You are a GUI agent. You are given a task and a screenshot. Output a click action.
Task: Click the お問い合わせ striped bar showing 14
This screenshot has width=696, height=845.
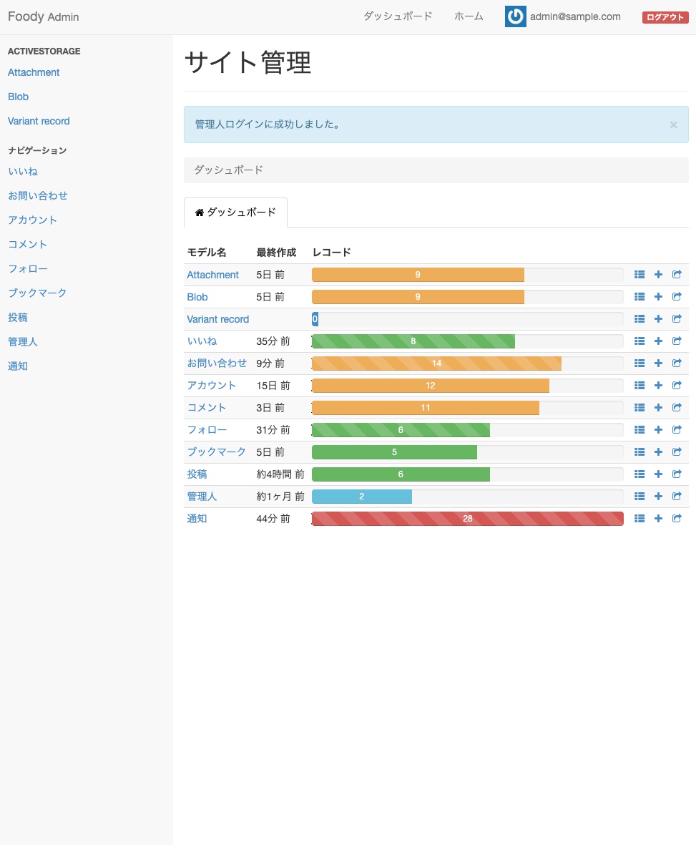(x=436, y=363)
